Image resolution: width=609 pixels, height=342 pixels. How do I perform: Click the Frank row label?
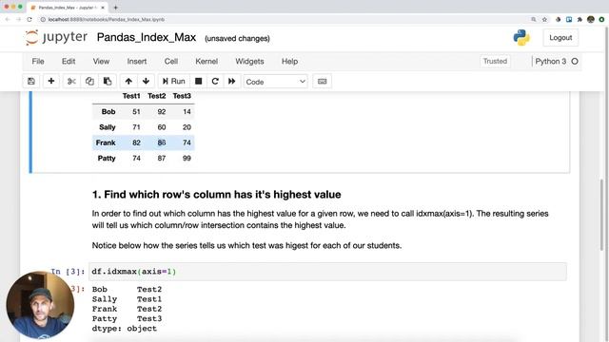tap(106, 142)
